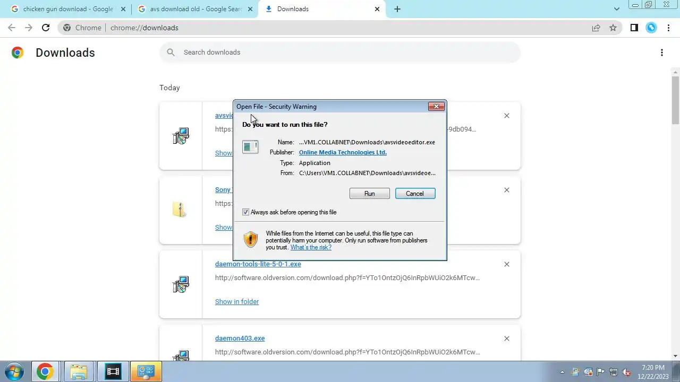The height and width of the screenshot is (382, 680).
Task: Open Windows Explorer from the taskbar
Action: (x=79, y=371)
